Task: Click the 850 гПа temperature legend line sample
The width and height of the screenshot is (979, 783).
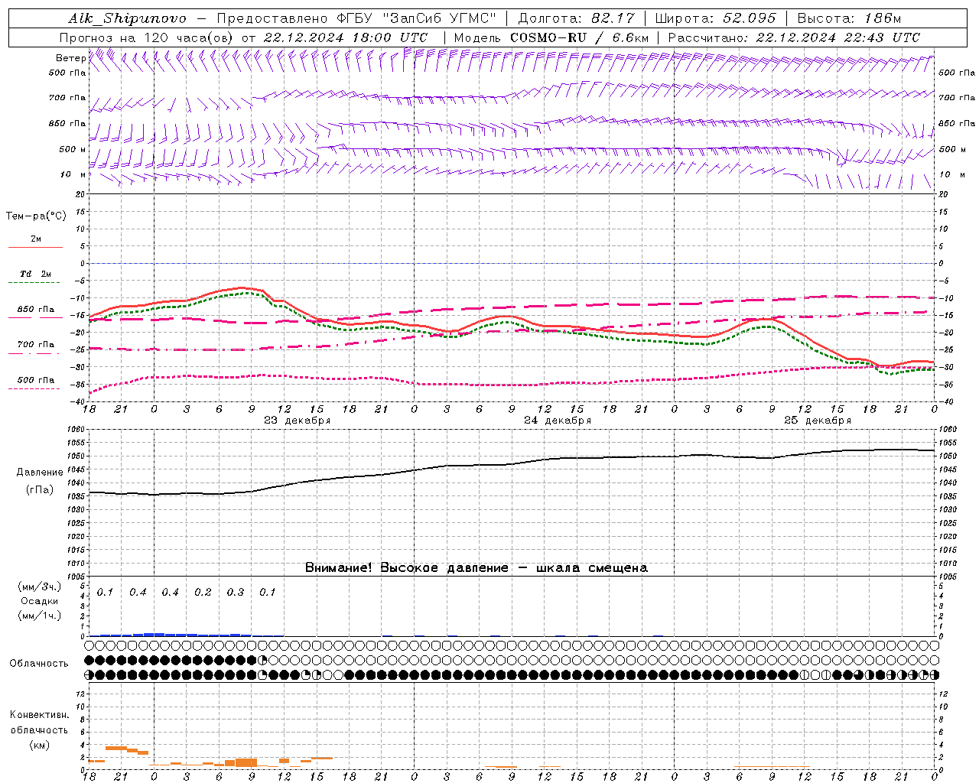Action: pyautogui.click(x=35, y=317)
